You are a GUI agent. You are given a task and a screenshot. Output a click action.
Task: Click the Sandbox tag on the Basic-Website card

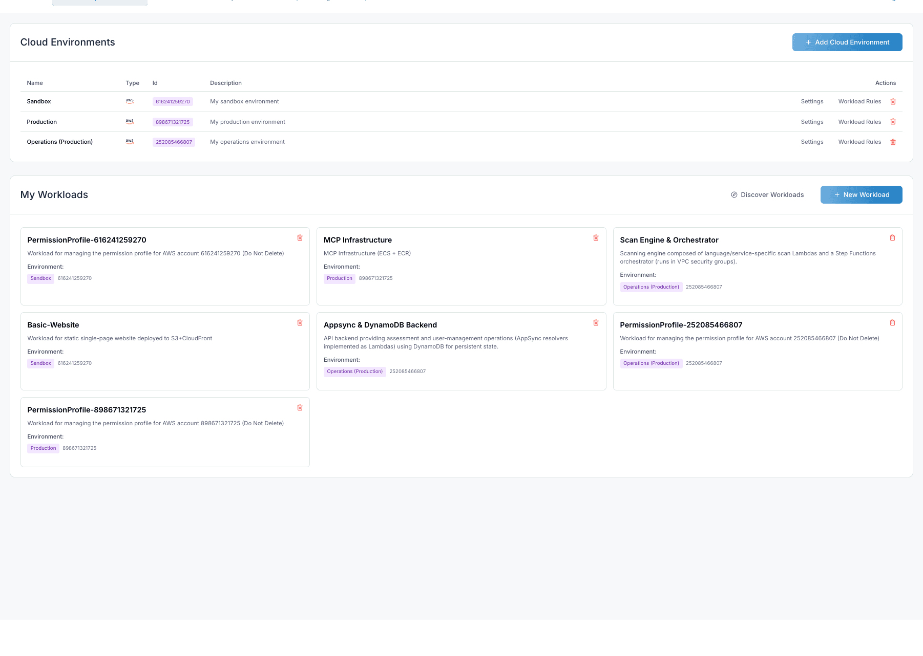point(40,363)
